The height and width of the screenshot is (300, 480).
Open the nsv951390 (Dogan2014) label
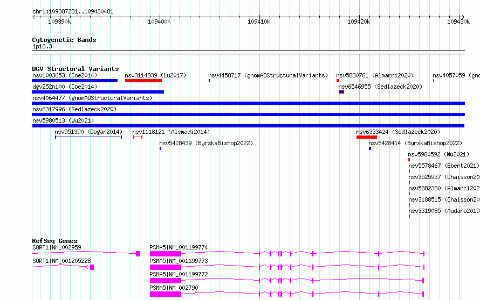(88, 132)
